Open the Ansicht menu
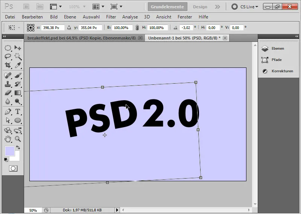301x214 pixels. tap(164, 17)
